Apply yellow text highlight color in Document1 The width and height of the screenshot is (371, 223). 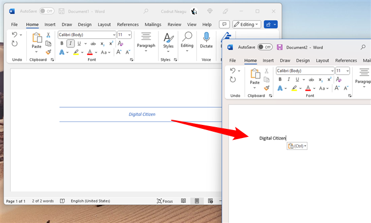click(x=76, y=52)
